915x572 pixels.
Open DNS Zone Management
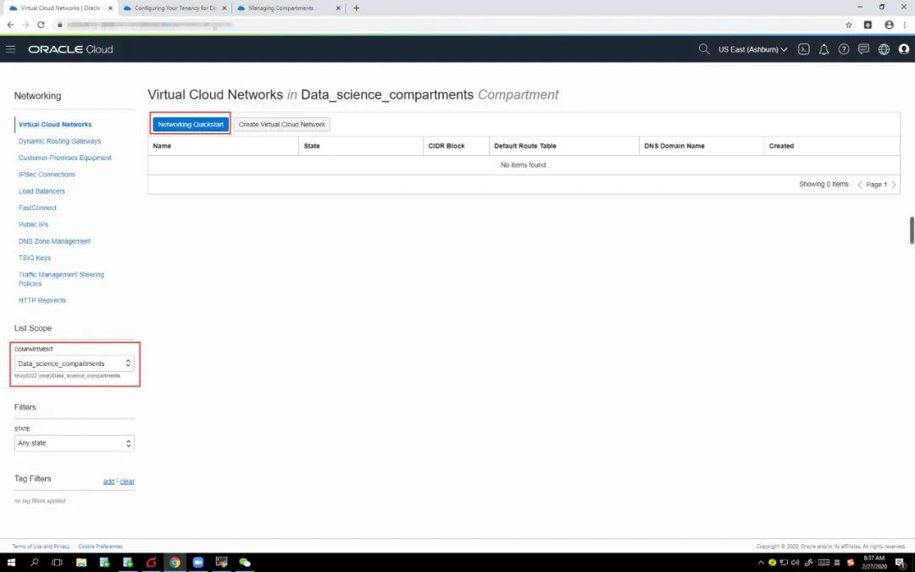(x=54, y=241)
